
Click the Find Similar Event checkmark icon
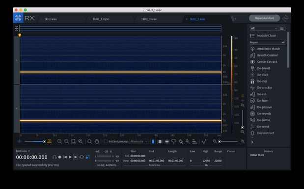coord(204,141)
